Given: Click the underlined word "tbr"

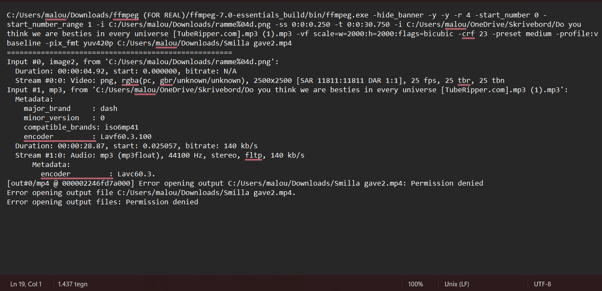Looking at the screenshot, I should coord(464,80).
